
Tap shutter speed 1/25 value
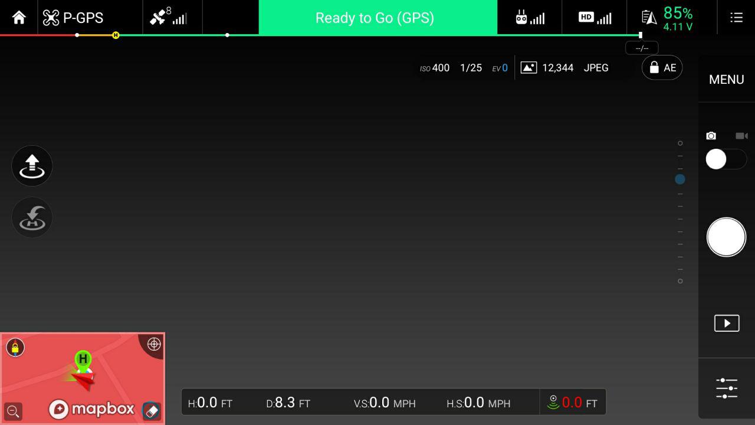[x=471, y=68]
